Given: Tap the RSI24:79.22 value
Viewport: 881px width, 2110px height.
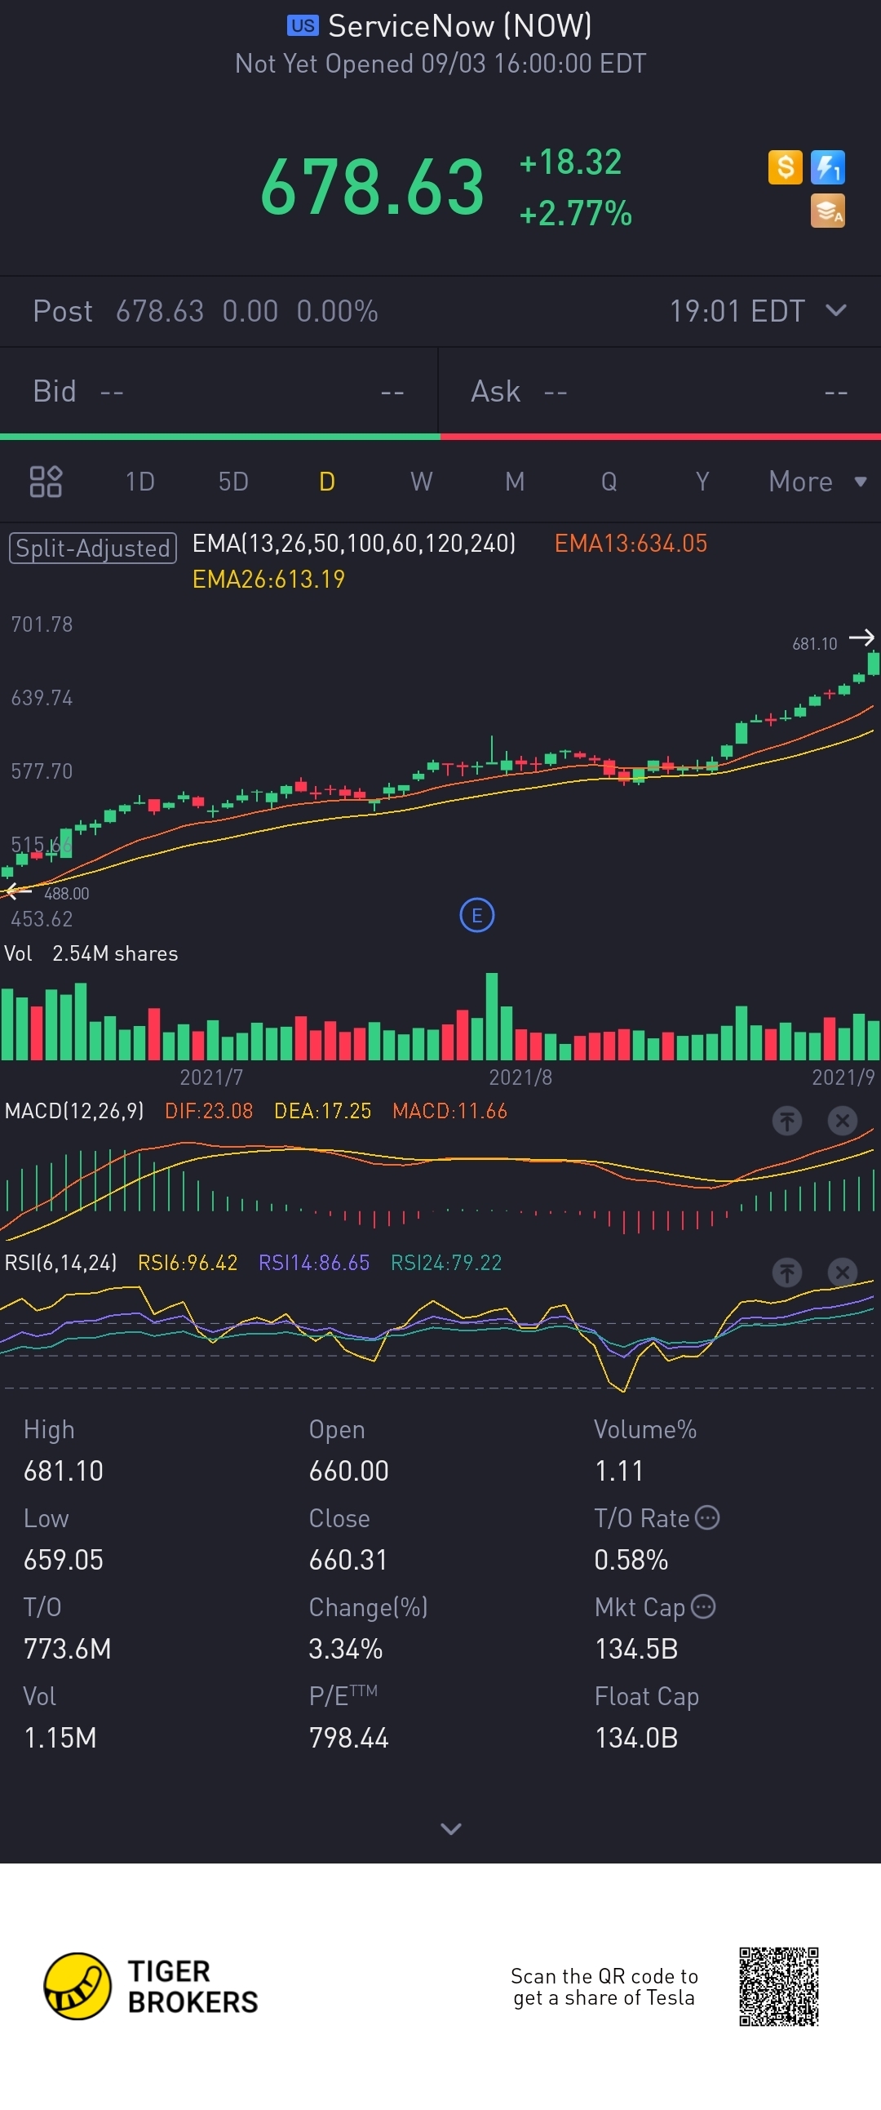Looking at the screenshot, I should (446, 1262).
